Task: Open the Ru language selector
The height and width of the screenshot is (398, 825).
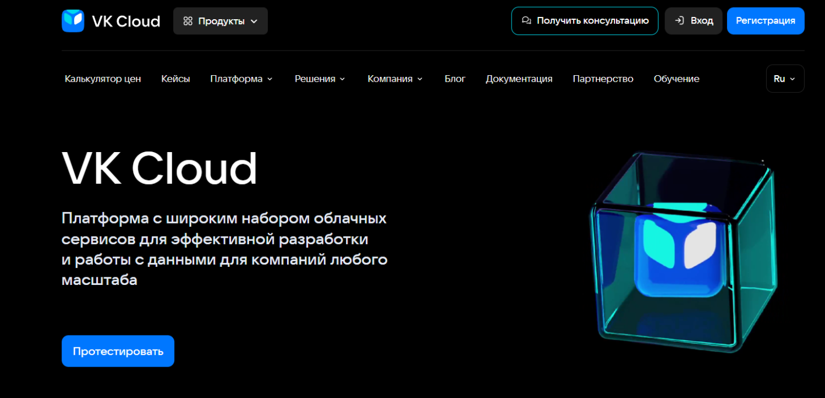Action: [x=785, y=79]
